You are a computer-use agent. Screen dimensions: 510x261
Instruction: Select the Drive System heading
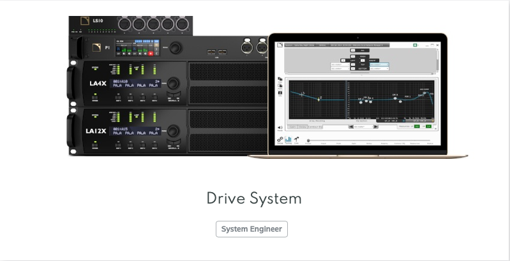[254, 198]
